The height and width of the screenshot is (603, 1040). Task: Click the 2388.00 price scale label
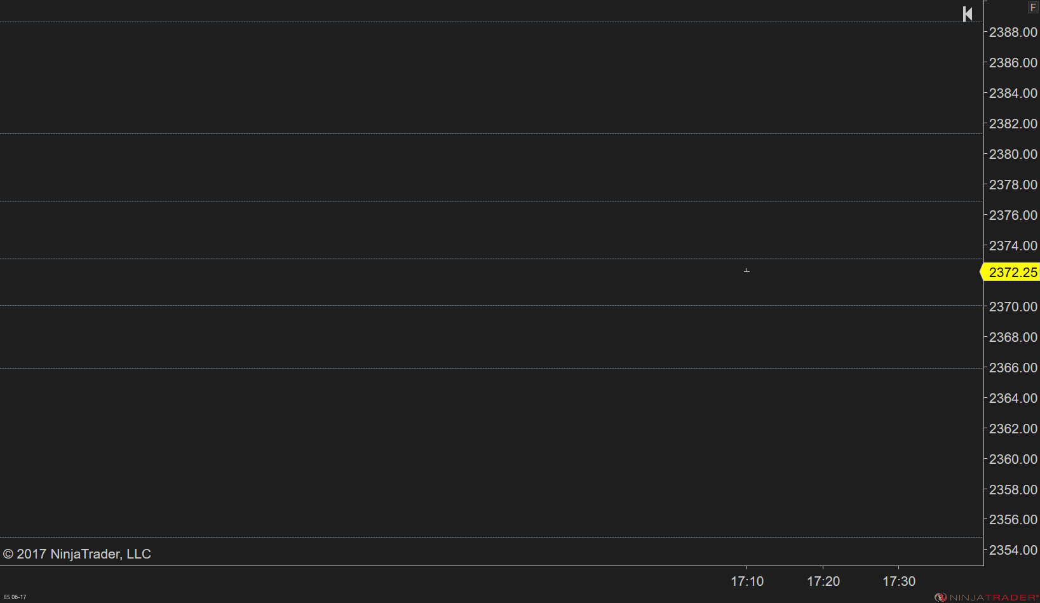1013,32
